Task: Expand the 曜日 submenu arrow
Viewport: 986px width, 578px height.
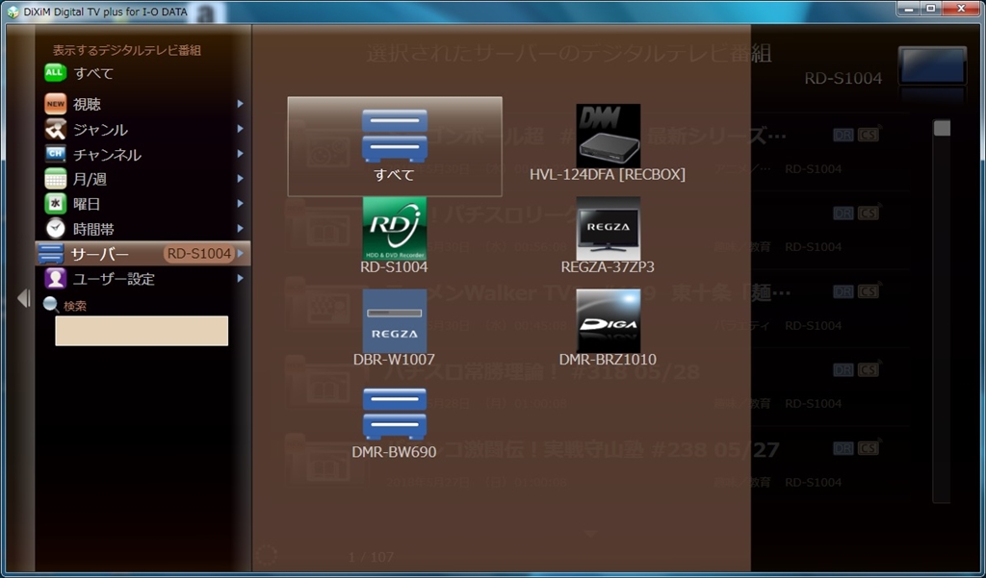Action: click(240, 204)
